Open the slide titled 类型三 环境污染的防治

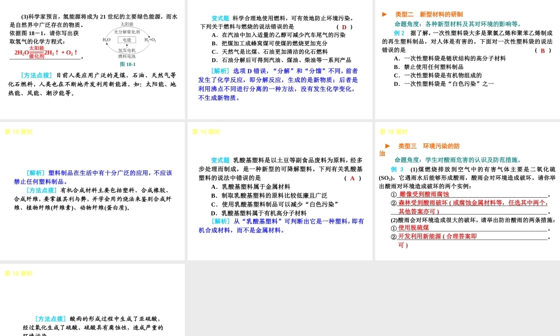(x=468, y=191)
